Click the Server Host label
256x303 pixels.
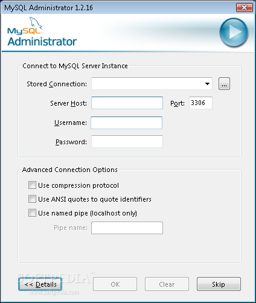click(x=69, y=103)
